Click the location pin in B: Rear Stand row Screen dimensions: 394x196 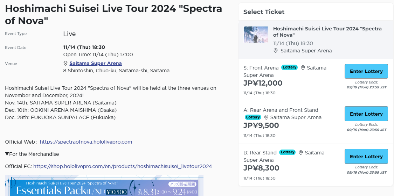click(x=300, y=153)
